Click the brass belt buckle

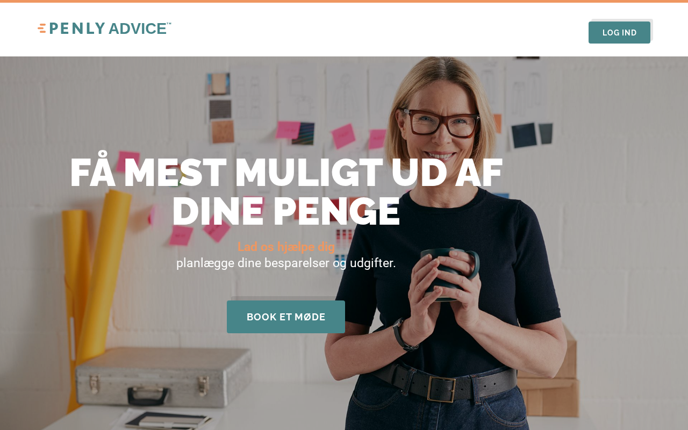point(441,389)
